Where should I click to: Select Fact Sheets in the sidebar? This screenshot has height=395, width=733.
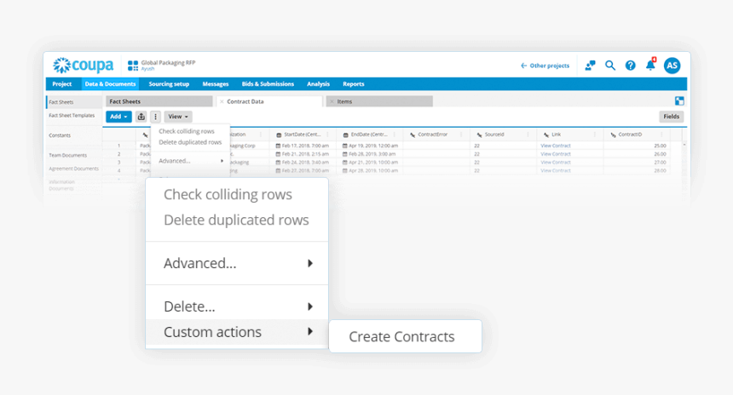click(x=61, y=102)
